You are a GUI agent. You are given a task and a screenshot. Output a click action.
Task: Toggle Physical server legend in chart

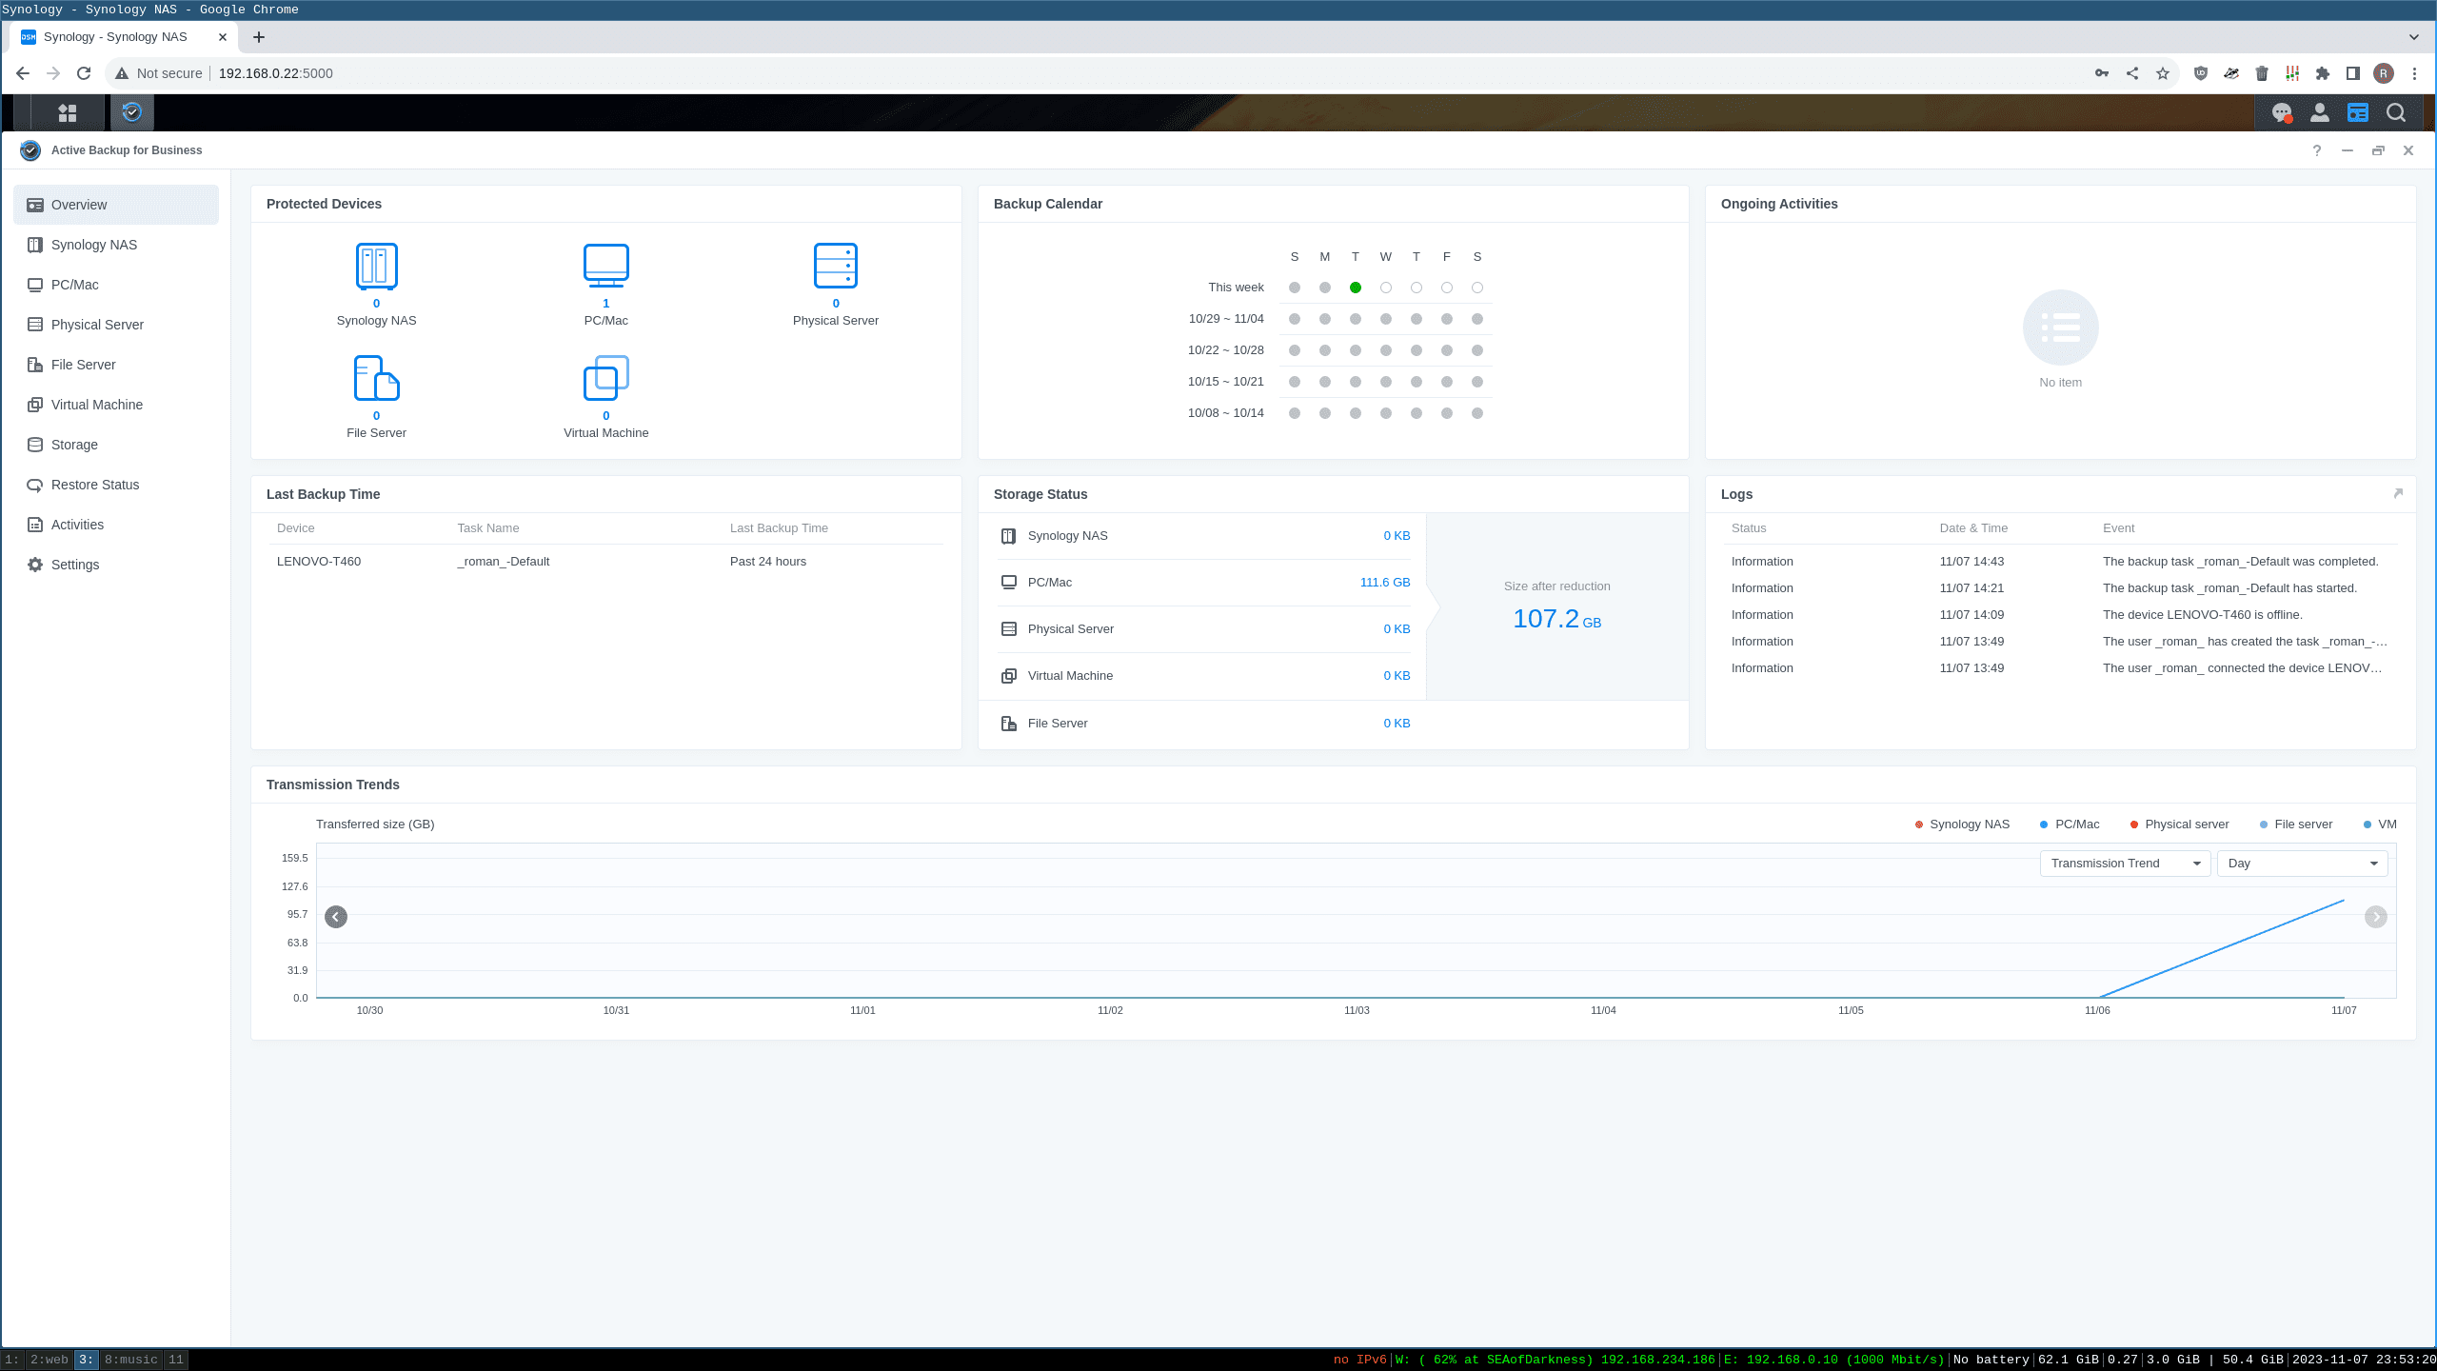[x=2179, y=825]
